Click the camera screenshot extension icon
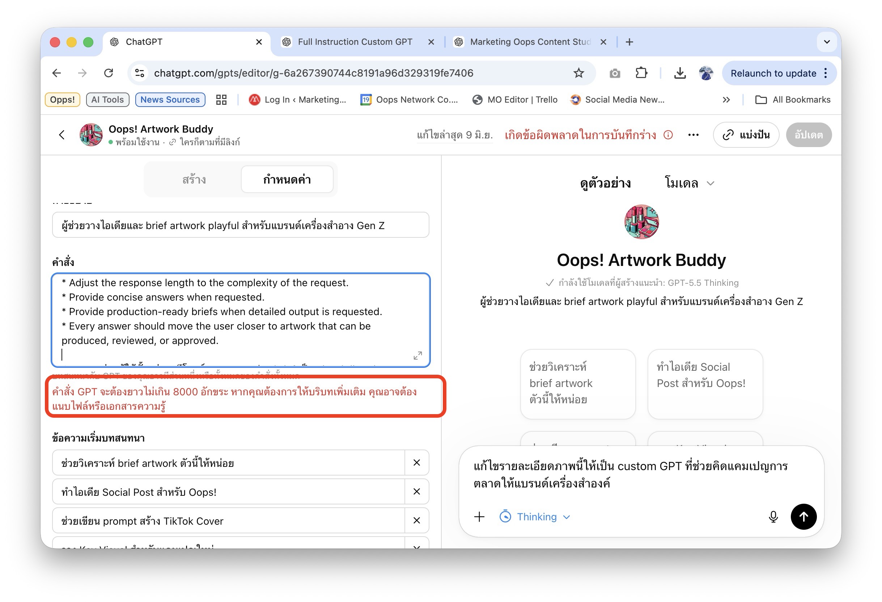The image size is (882, 602). click(615, 73)
